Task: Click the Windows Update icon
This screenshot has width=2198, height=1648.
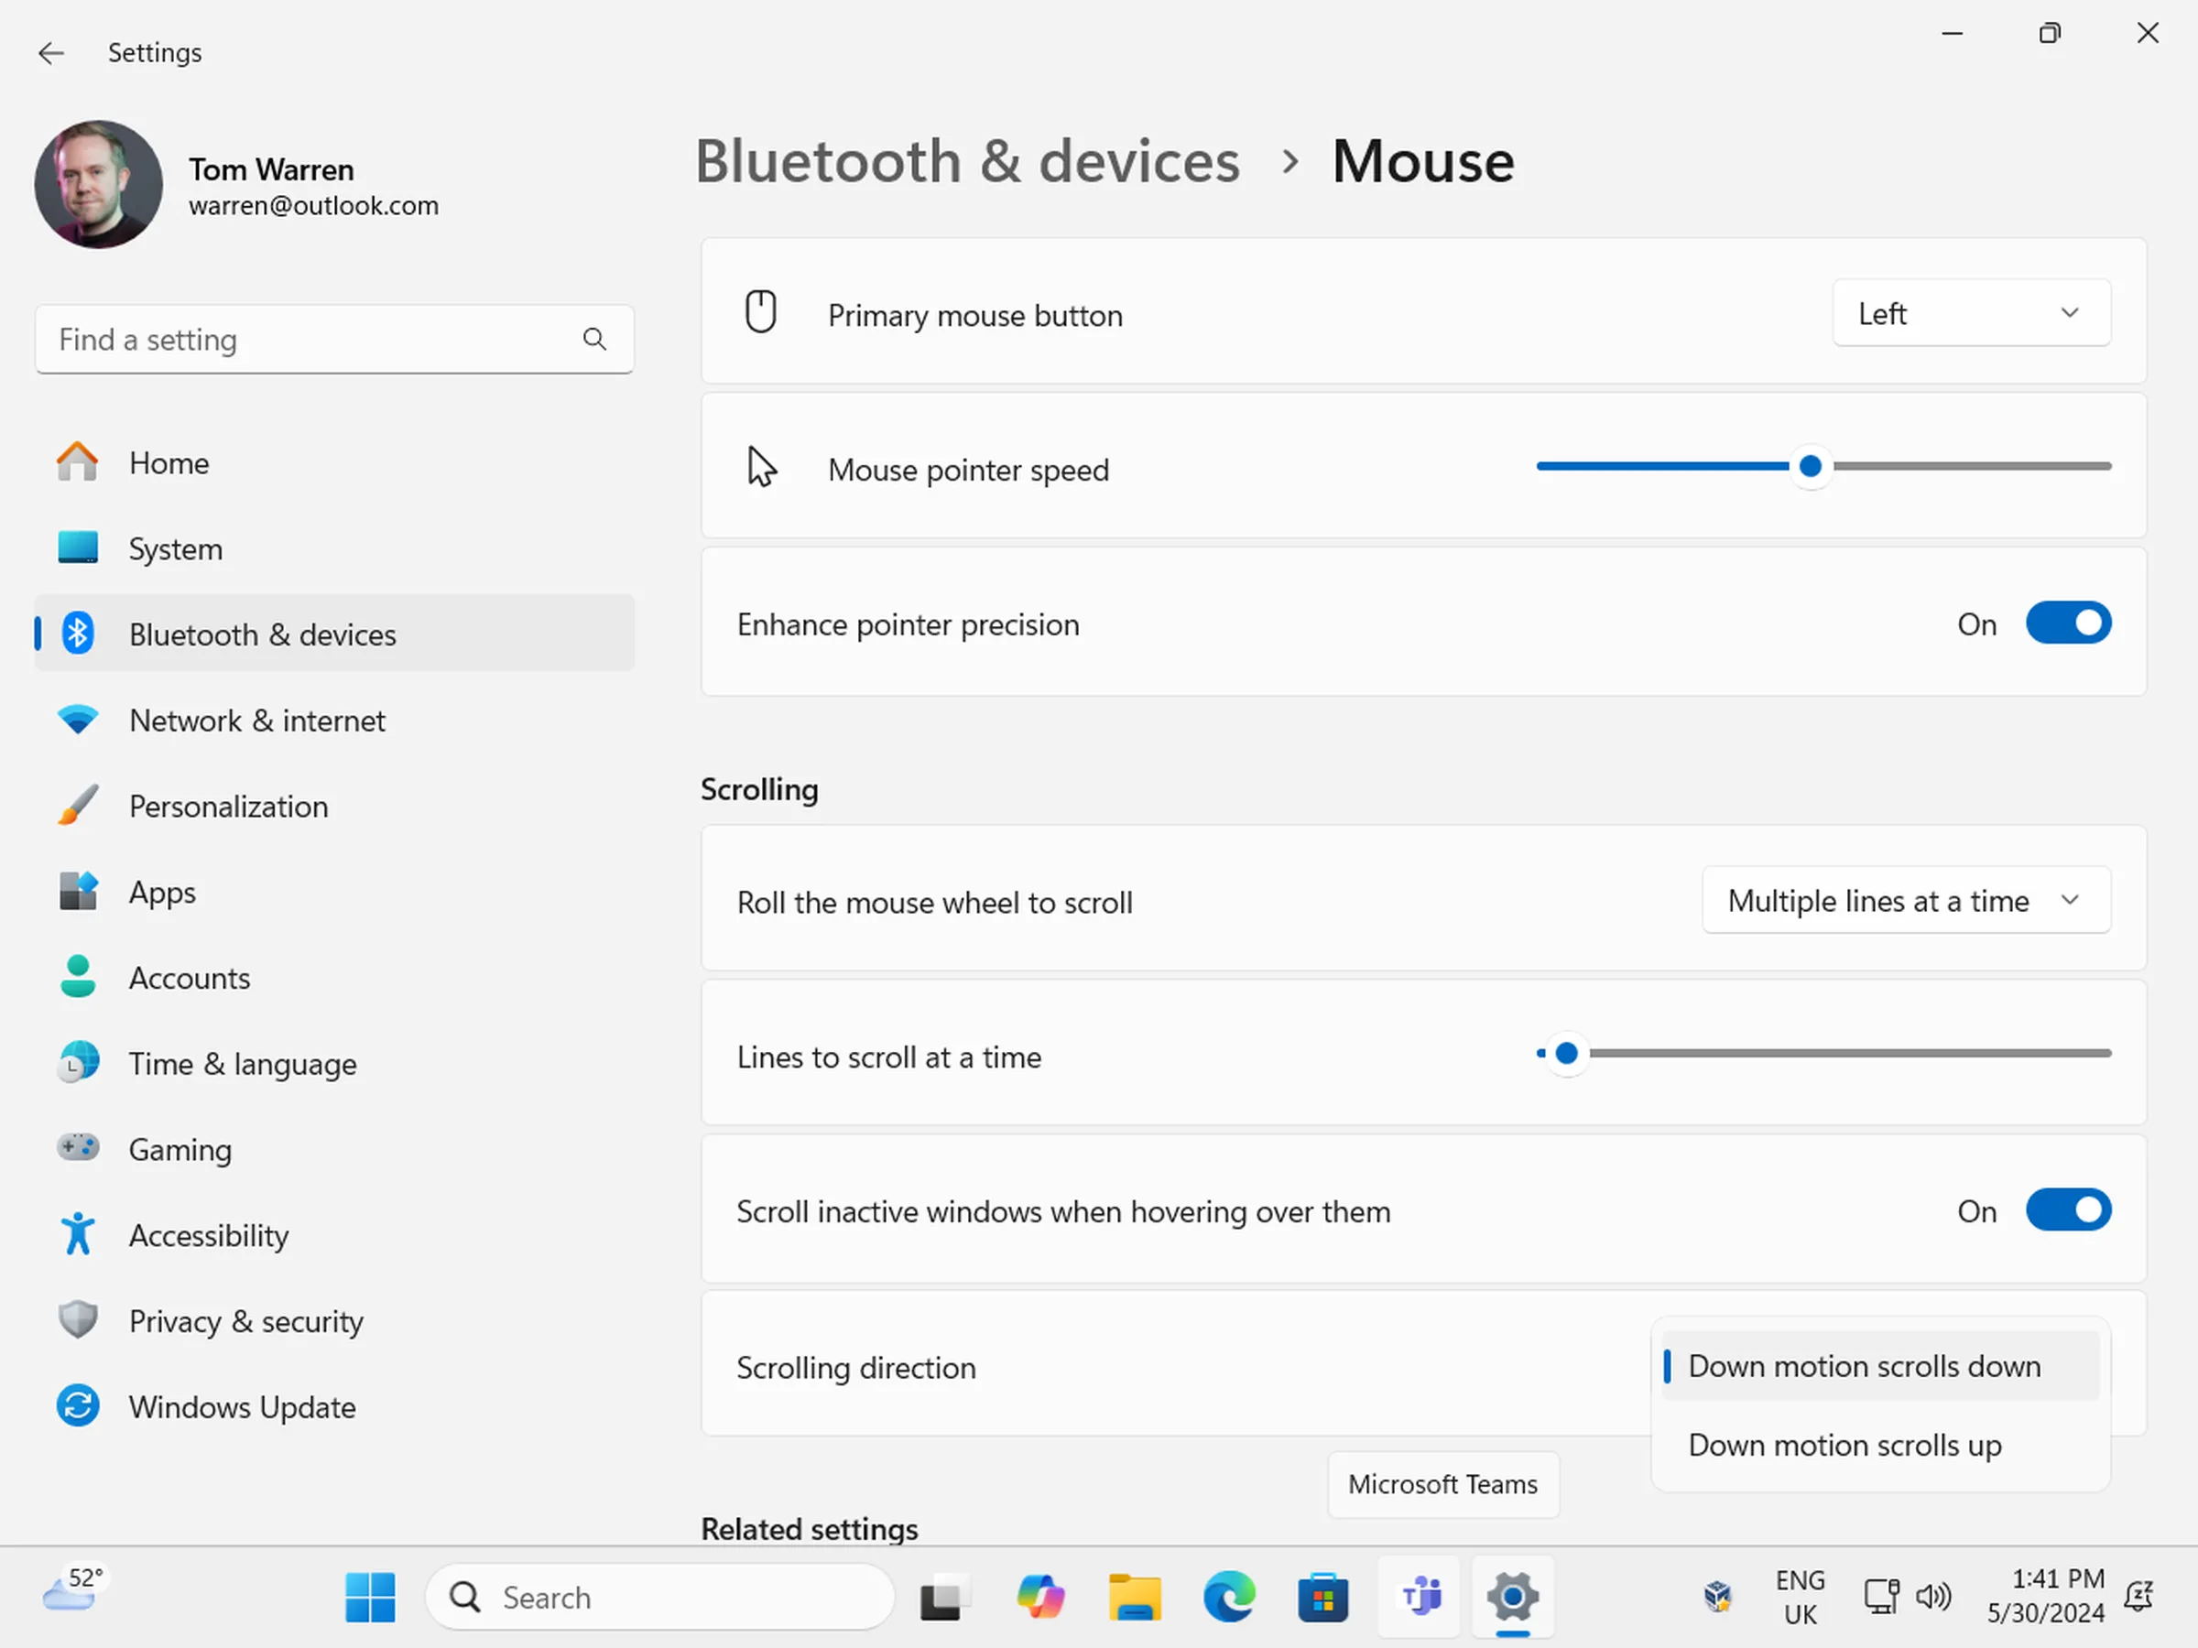Action: [x=76, y=1405]
